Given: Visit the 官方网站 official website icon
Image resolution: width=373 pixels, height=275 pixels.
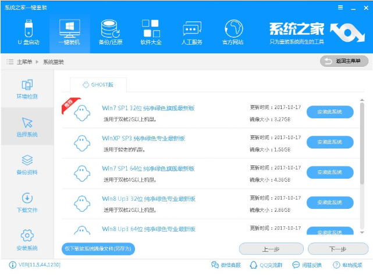Looking at the screenshot, I should (x=233, y=31).
